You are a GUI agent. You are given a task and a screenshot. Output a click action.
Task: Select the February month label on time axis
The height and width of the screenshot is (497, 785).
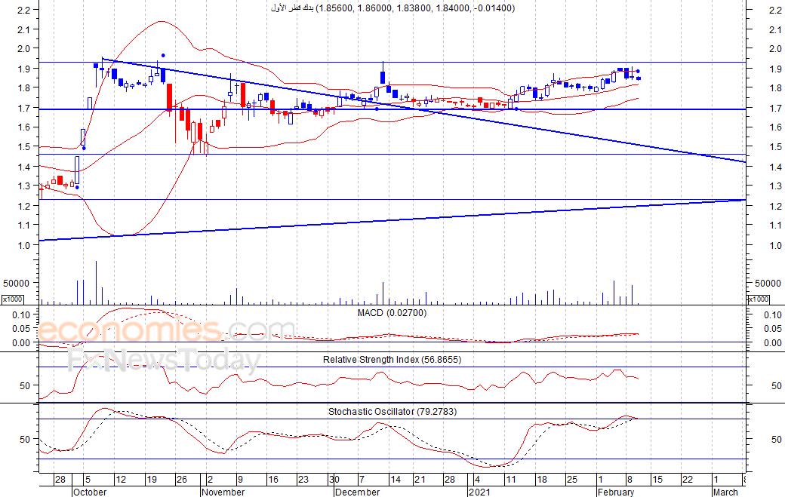pos(615,492)
